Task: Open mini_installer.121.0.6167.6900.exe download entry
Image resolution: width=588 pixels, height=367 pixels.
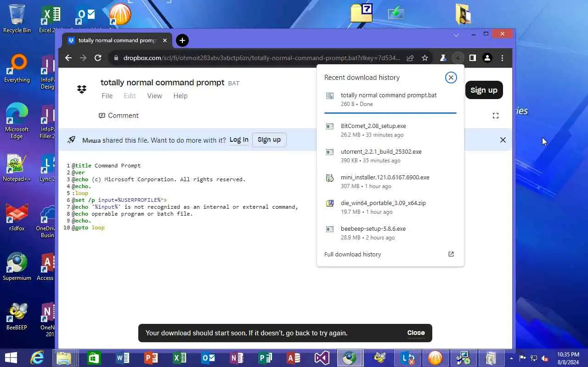Action: point(390,182)
